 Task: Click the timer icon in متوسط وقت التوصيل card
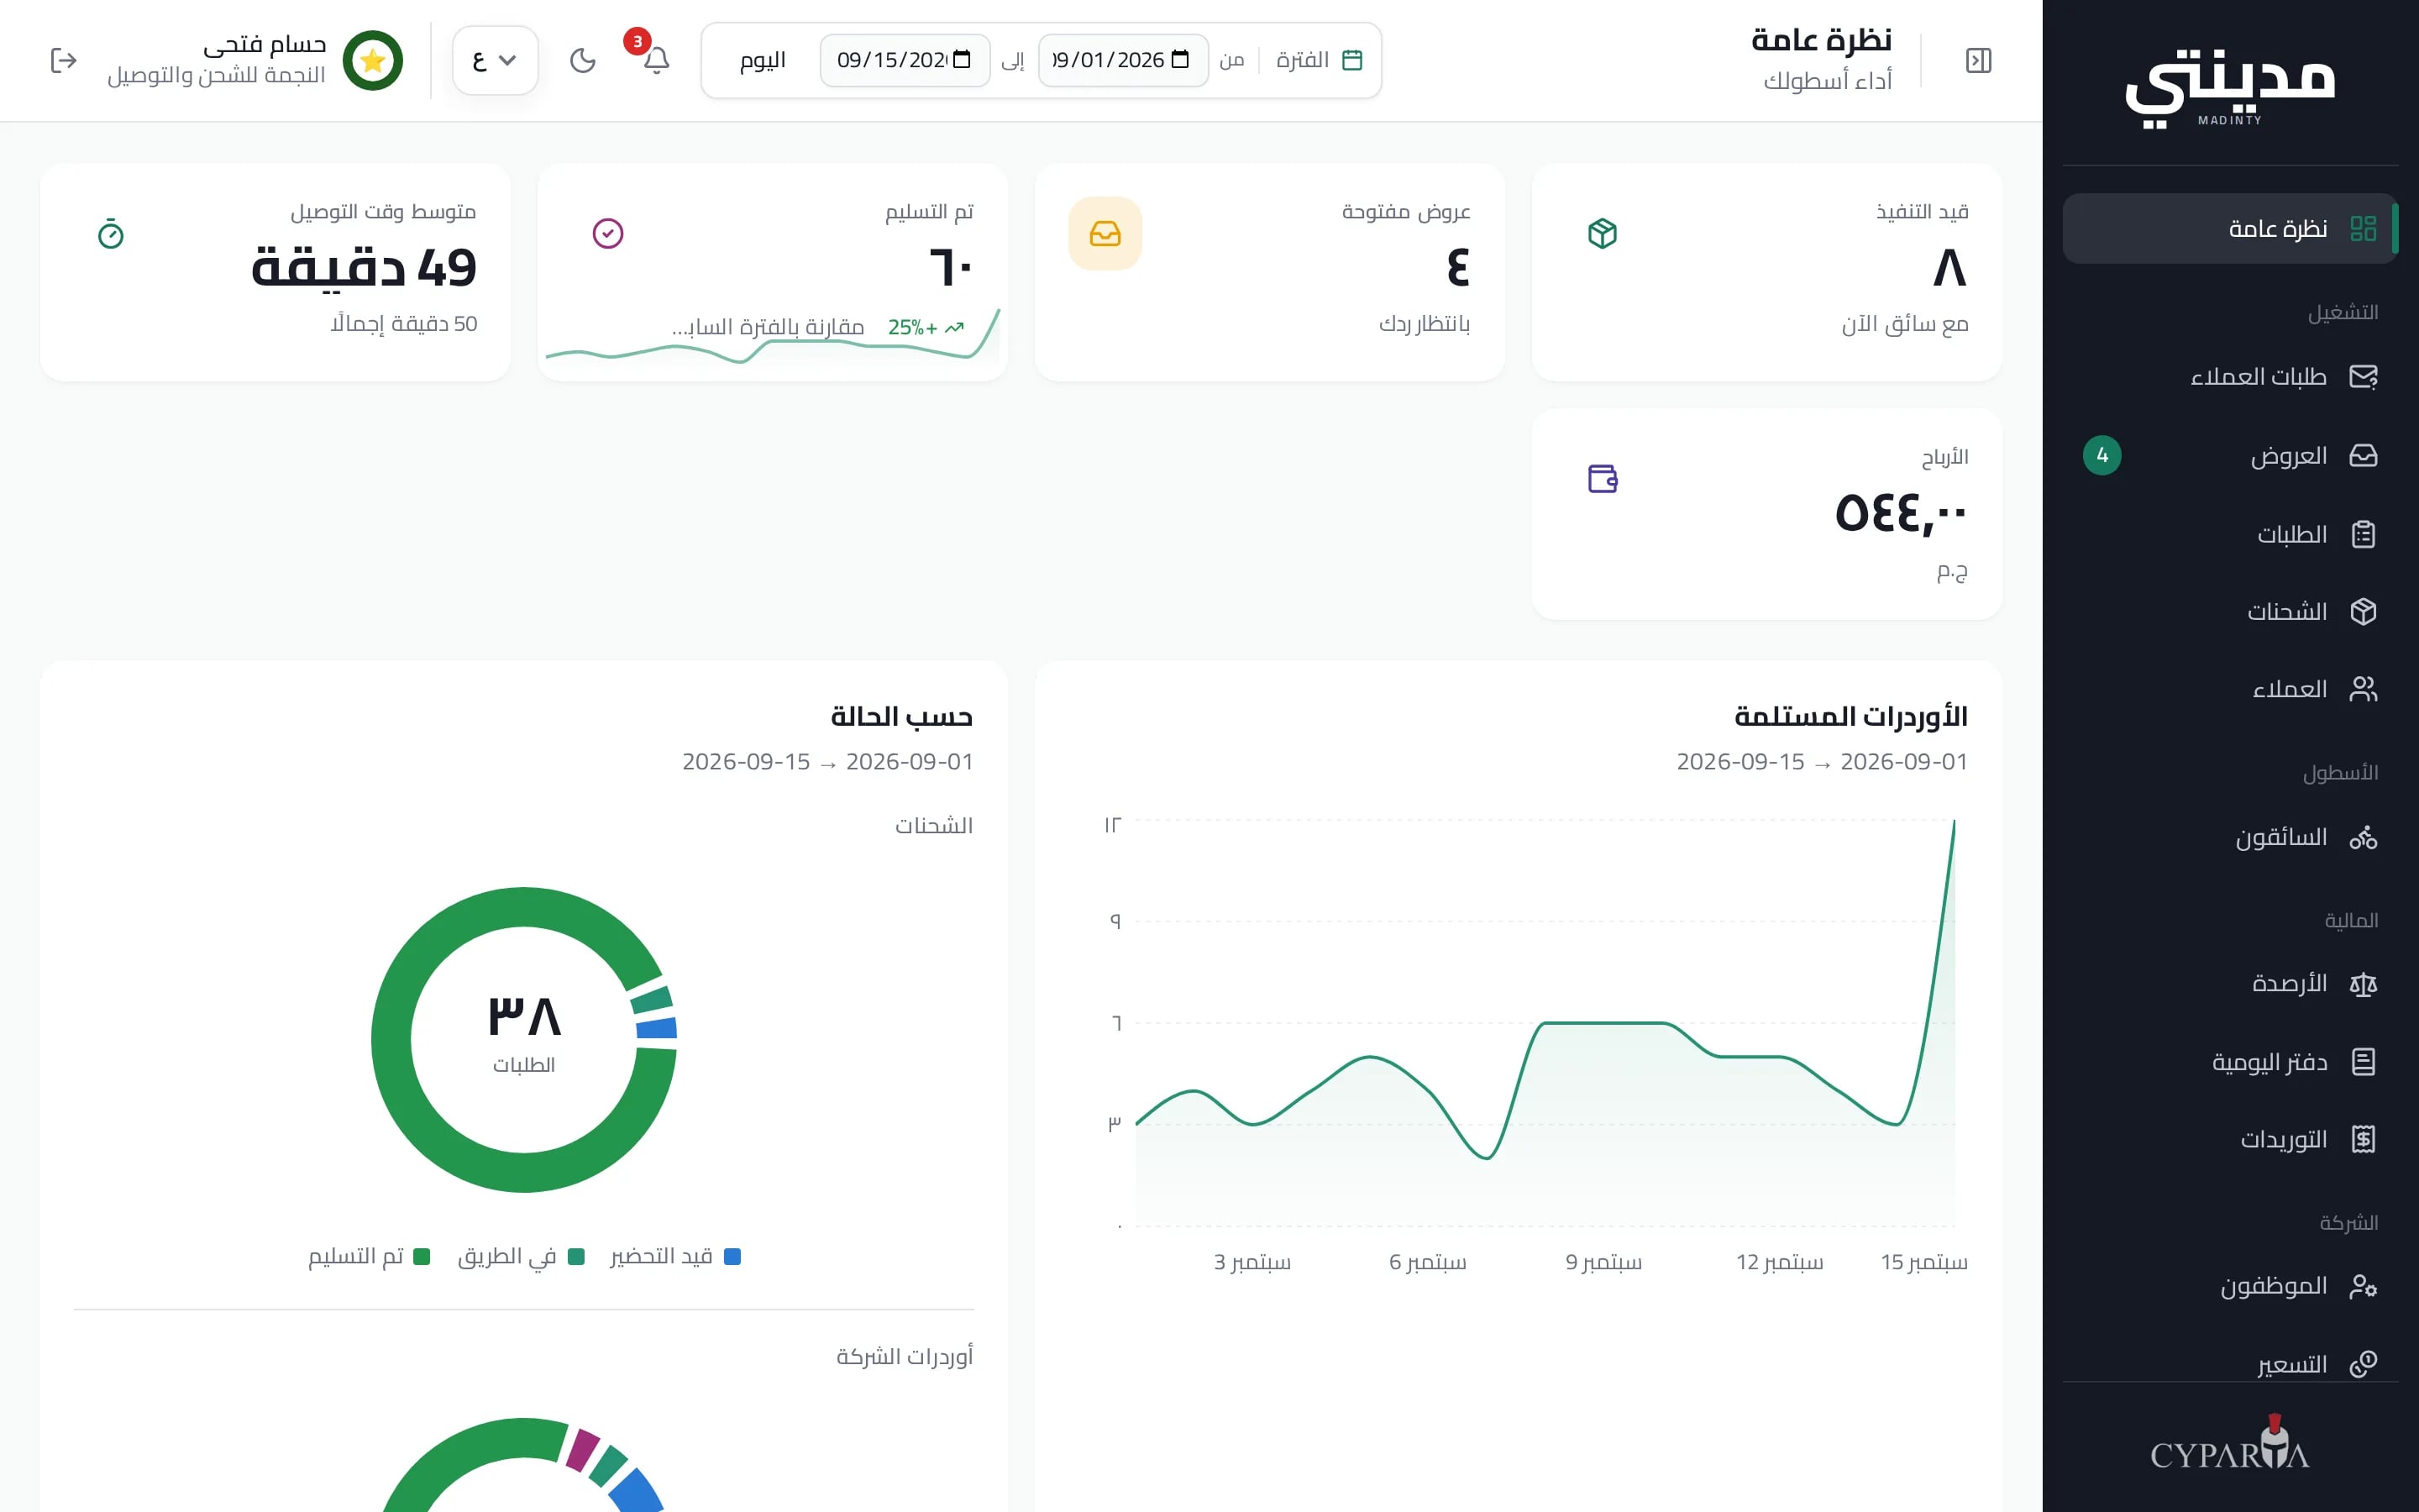[x=111, y=234]
